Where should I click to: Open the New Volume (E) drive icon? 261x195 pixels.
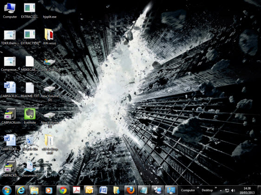(49, 115)
